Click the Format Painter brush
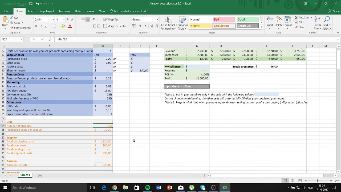 pos(12,28)
